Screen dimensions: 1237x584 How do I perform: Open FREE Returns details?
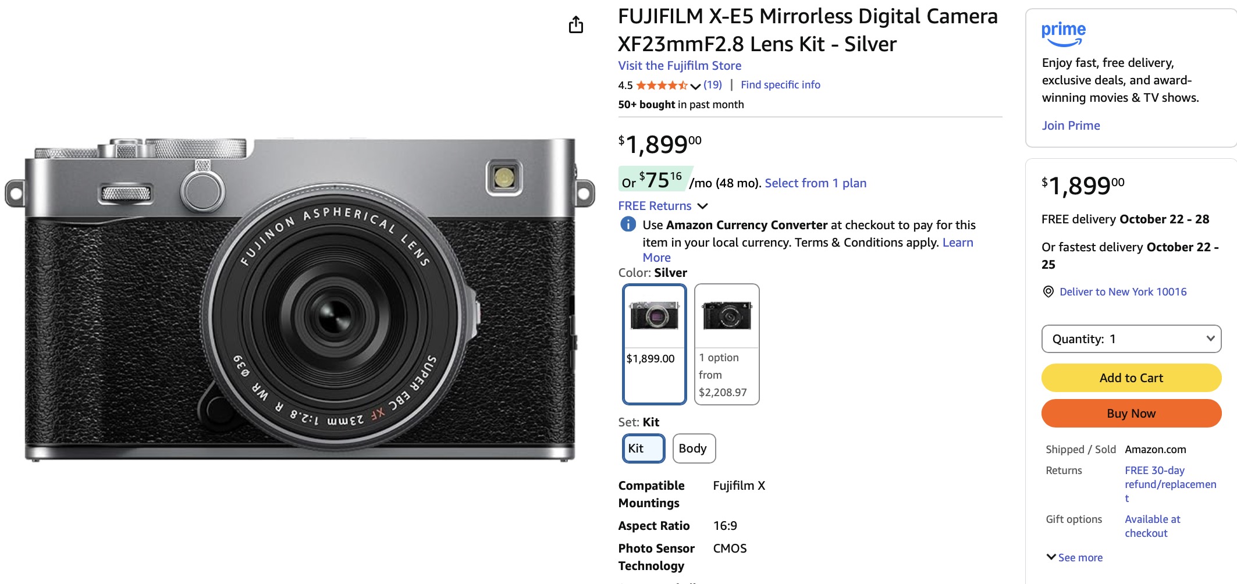(653, 205)
